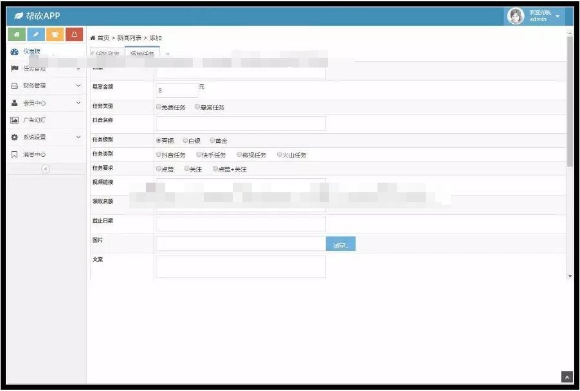This screenshot has height=391, width=580.
Task: Expand the 会员中心 sidebar menu
Action: coord(45,103)
